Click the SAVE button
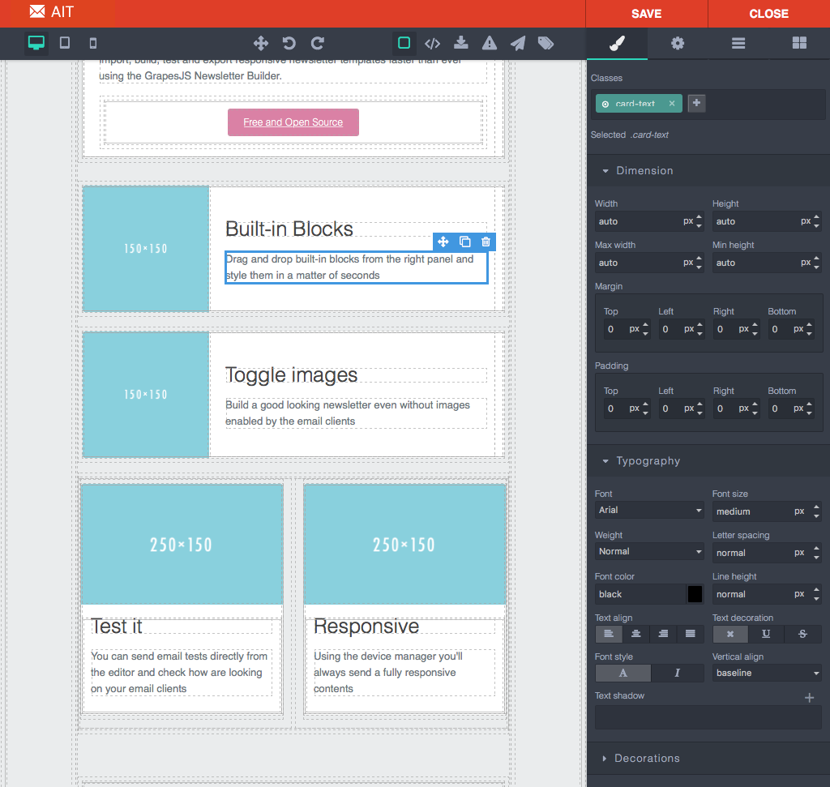Screen dimensions: 830x787 tap(646, 14)
